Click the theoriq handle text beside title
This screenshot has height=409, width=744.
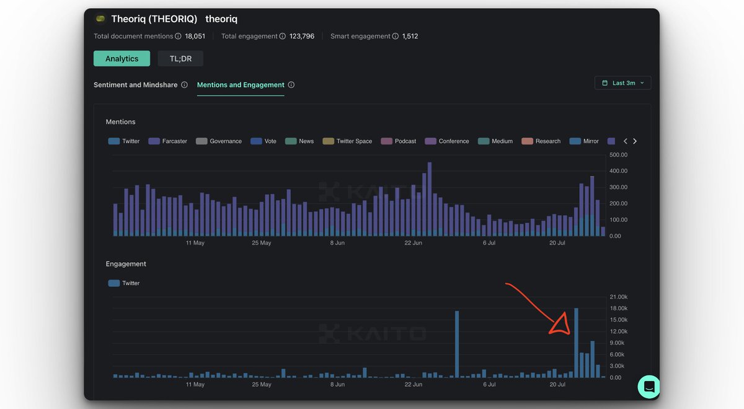click(221, 19)
